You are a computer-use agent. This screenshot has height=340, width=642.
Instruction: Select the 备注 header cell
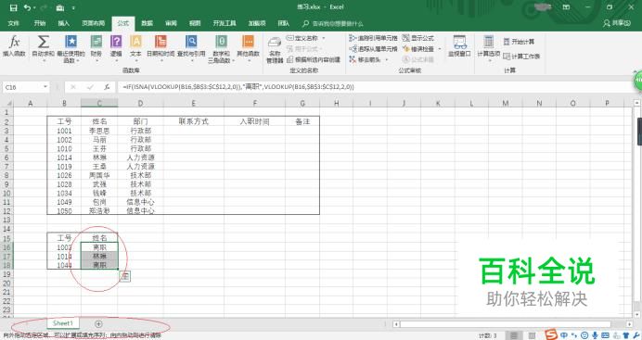click(302, 121)
